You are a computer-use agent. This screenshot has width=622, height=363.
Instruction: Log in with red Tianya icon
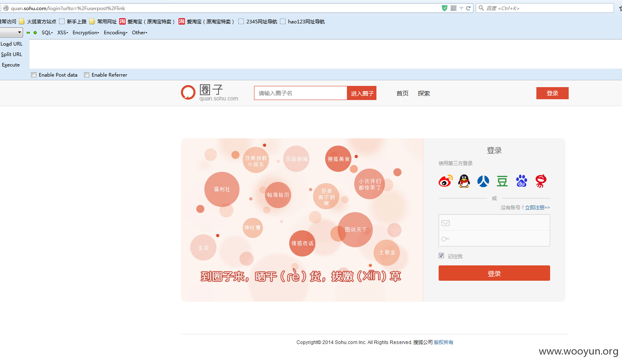(x=541, y=181)
